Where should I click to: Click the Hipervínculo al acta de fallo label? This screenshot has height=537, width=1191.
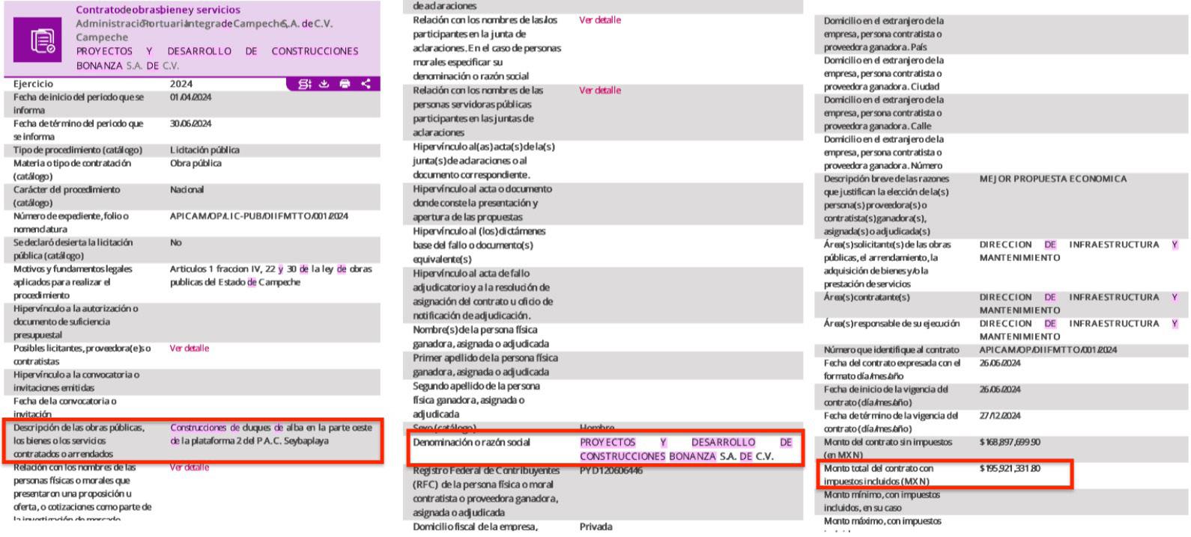point(484,295)
